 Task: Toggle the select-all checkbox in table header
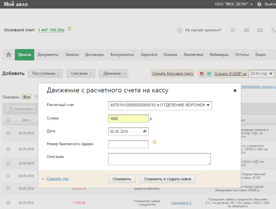(8, 120)
